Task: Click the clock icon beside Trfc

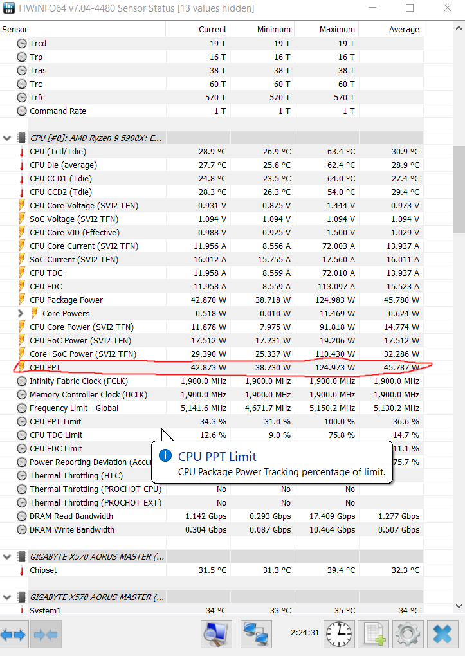Action: tap(22, 98)
